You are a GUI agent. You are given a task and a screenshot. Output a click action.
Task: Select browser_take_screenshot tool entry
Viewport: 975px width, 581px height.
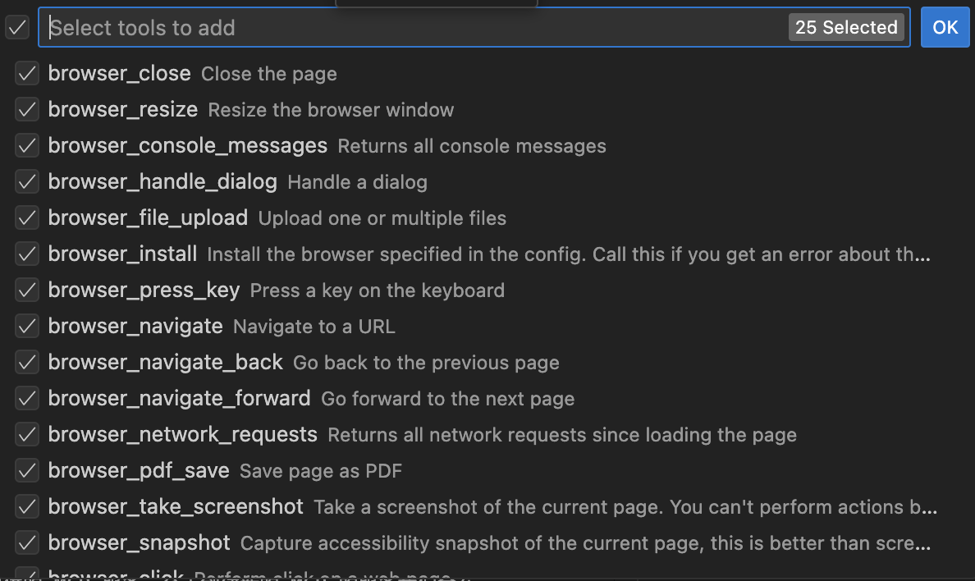pyautogui.click(x=487, y=506)
